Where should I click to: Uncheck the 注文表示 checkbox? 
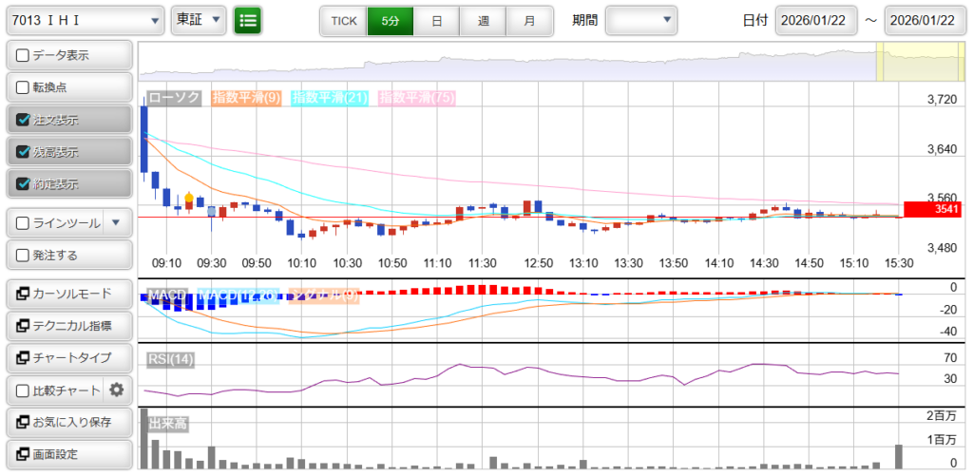tap(24, 120)
